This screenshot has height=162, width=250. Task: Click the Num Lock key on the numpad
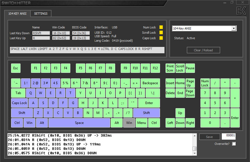205,83
